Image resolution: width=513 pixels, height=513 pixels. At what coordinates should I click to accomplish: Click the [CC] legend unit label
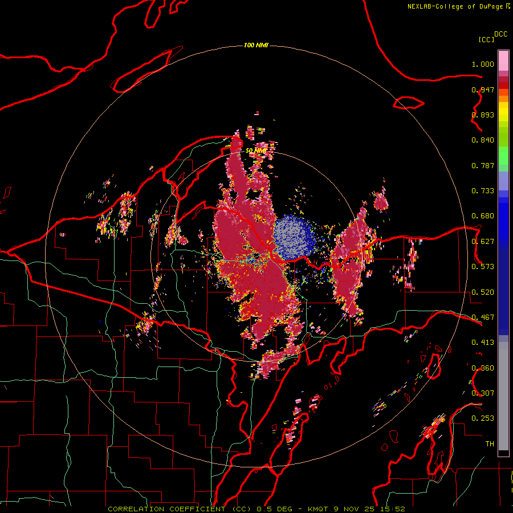click(x=486, y=39)
